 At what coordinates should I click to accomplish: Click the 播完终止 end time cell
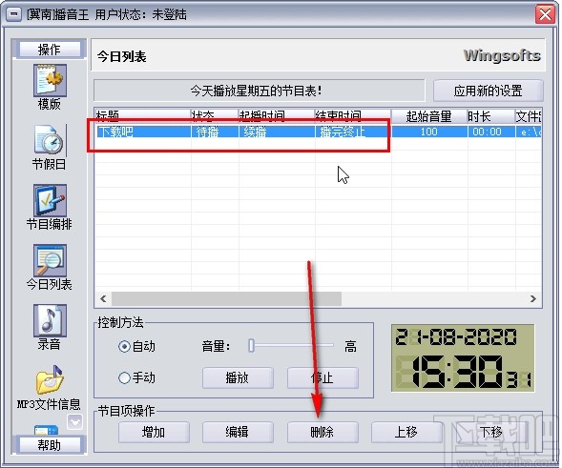click(x=353, y=132)
